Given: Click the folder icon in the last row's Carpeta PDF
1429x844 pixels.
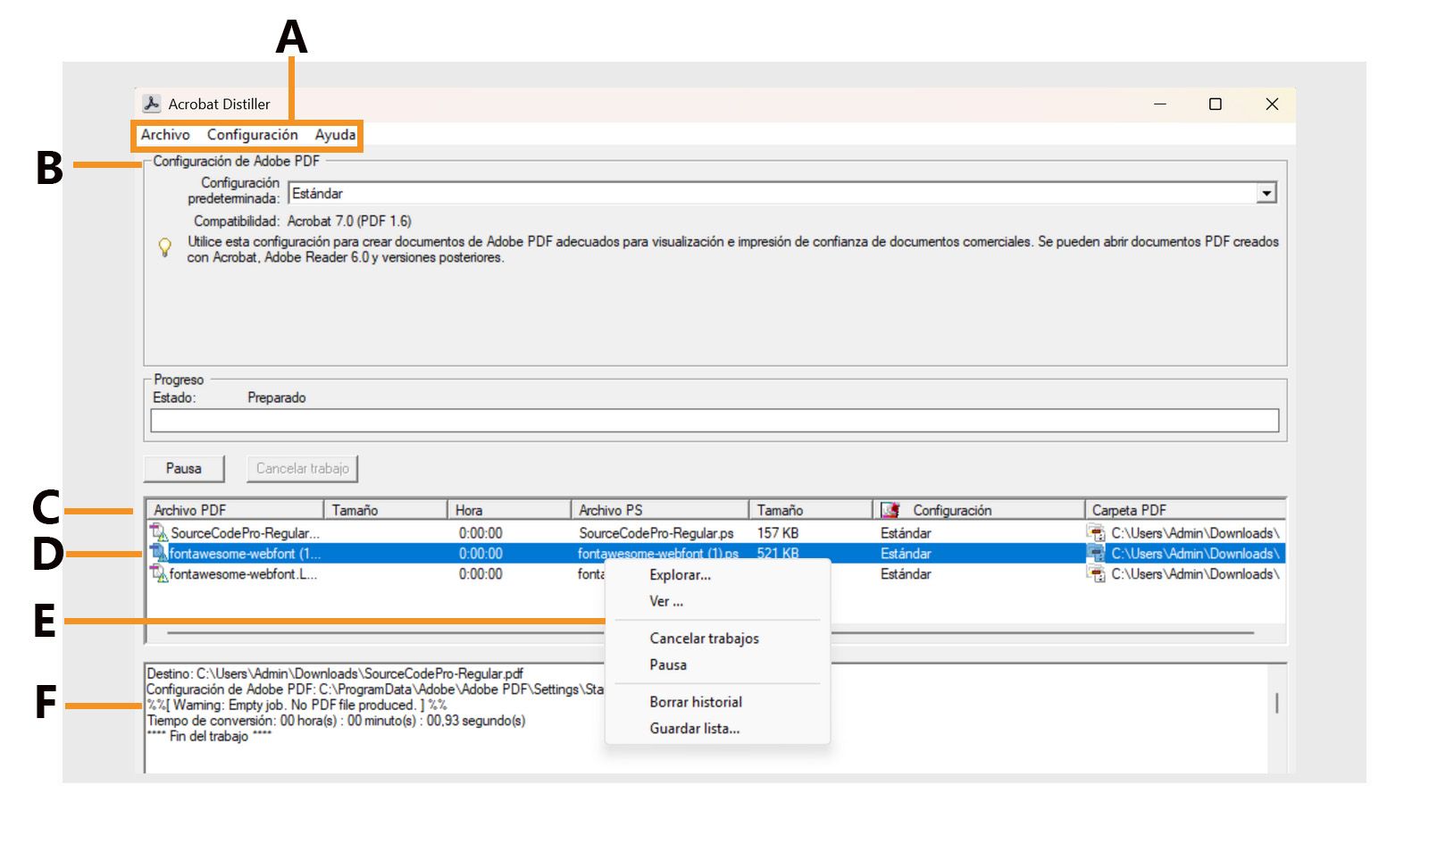Looking at the screenshot, I should point(1096,574).
